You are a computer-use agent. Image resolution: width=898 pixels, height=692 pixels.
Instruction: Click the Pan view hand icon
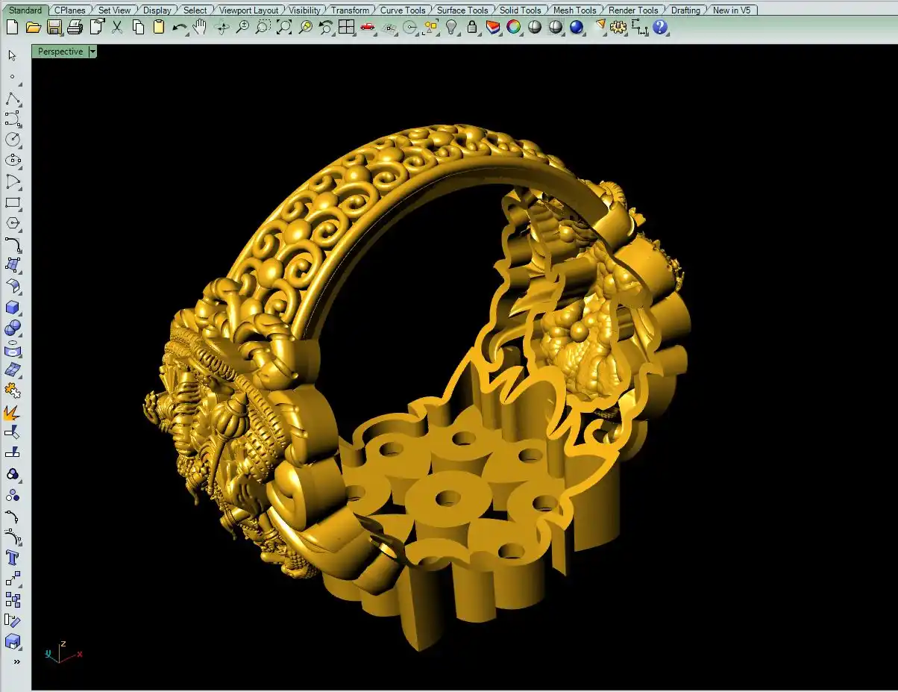click(x=200, y=28)
